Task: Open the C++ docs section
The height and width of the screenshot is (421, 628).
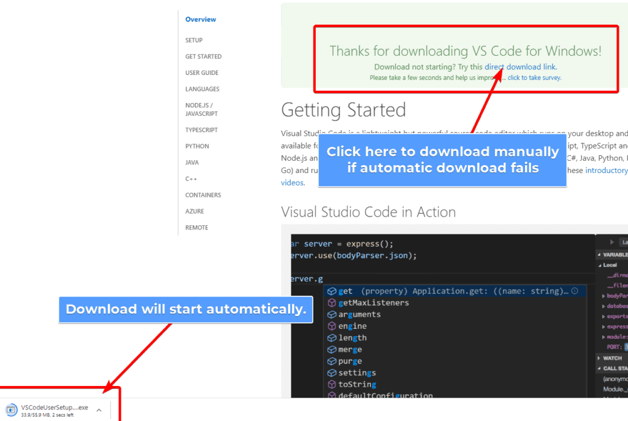Action: tap(191, 179)
